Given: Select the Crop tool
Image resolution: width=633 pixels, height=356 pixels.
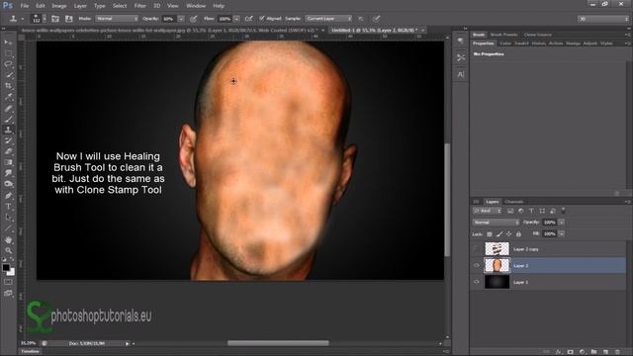Looking at the screenshot, I should (8, 86).
